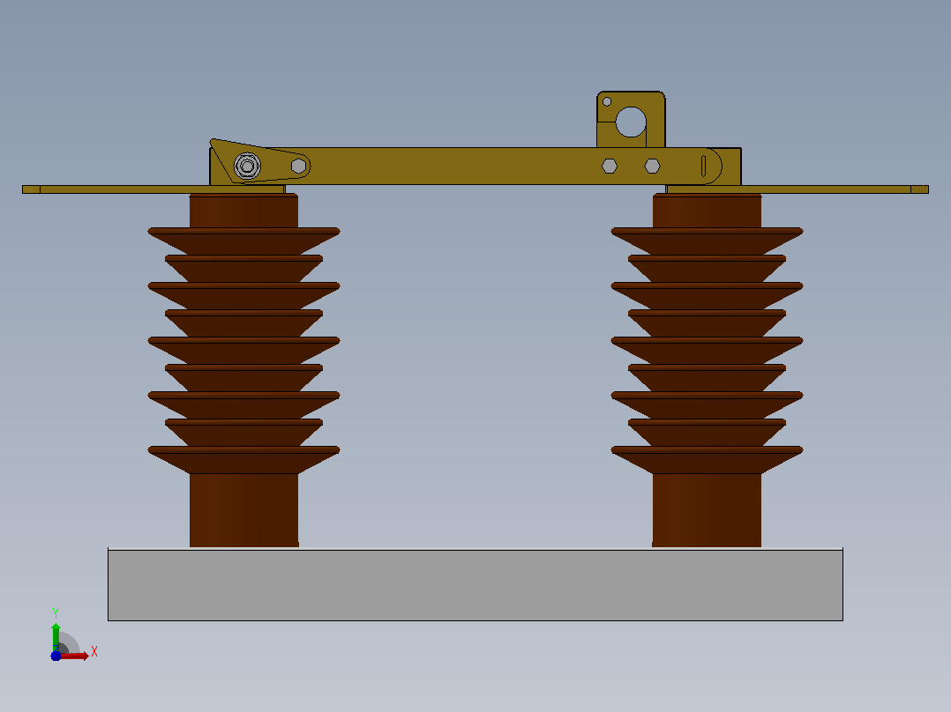Select the left flat terminal plate
Image resolution: width=951 pixels, height=712 pixels.
[154, 189]
